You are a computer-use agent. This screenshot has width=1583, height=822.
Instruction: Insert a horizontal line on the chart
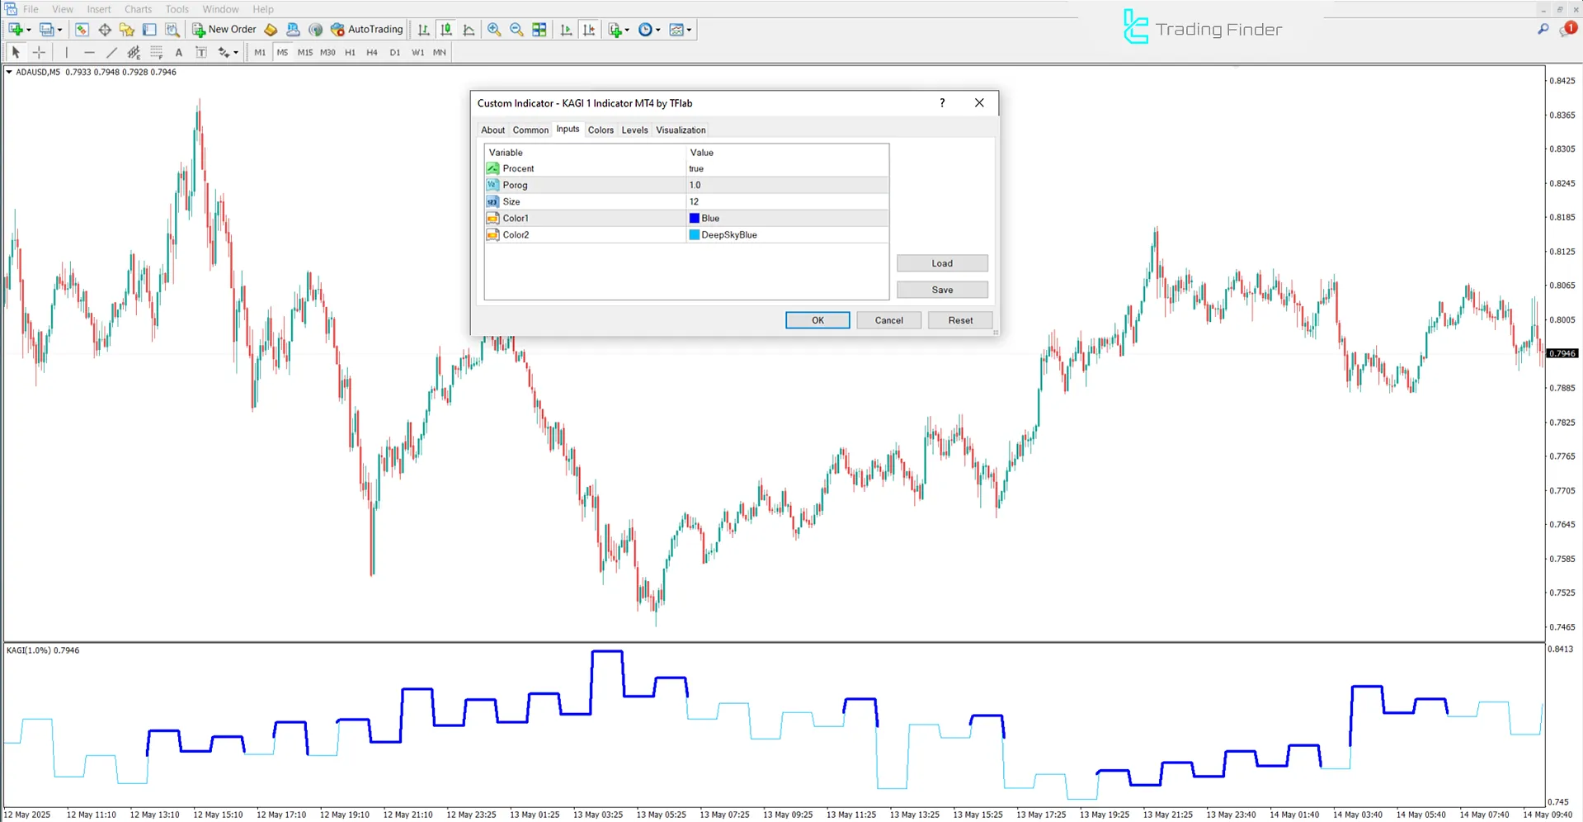coord(89,52)
